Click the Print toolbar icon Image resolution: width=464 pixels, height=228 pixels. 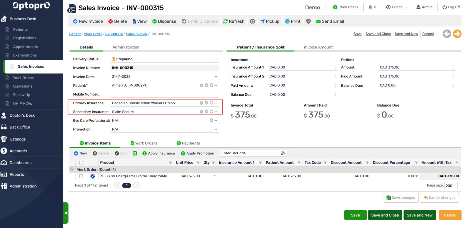(287, 21)
